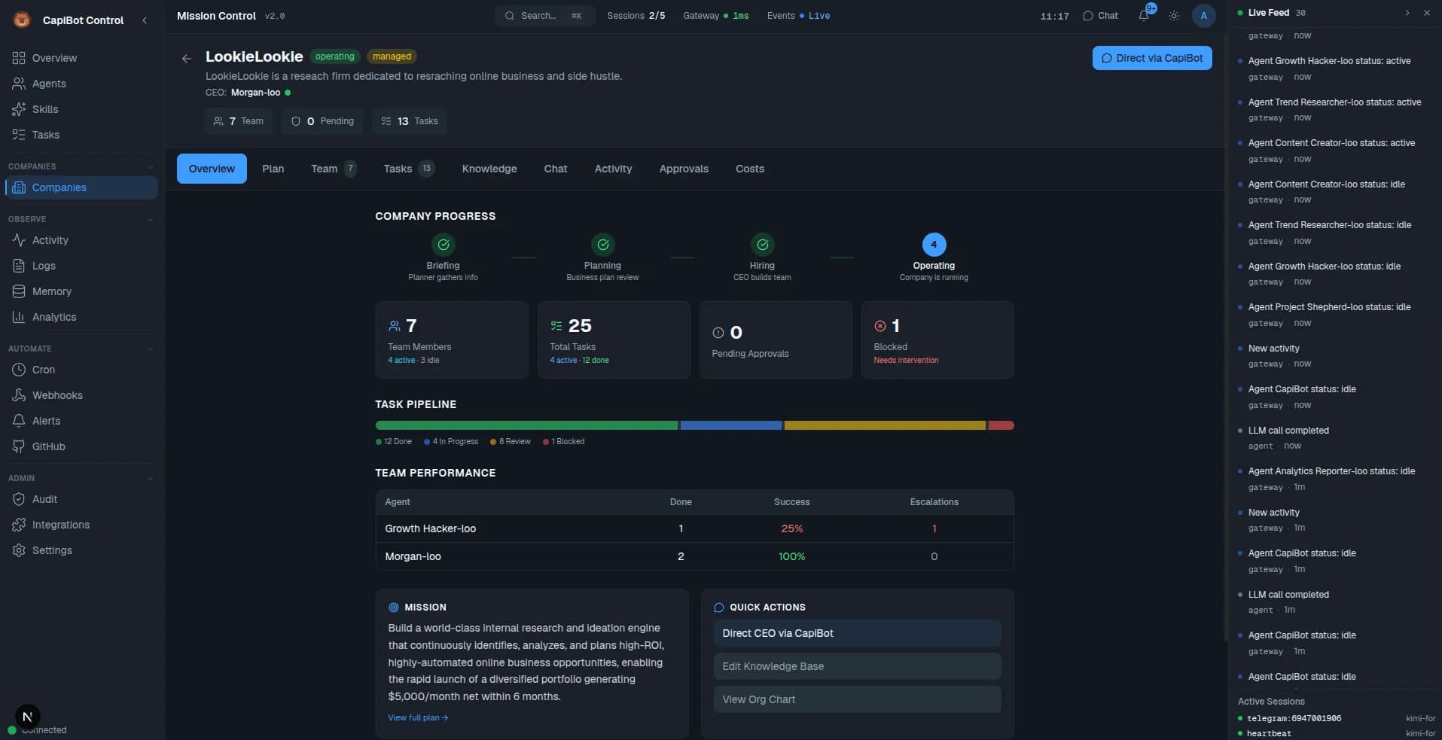
Task: Open the Activity tab
Action: coord(613,169)
